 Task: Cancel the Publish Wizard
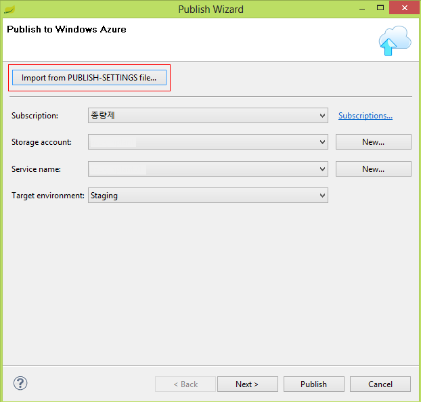[x=380, y=384]
